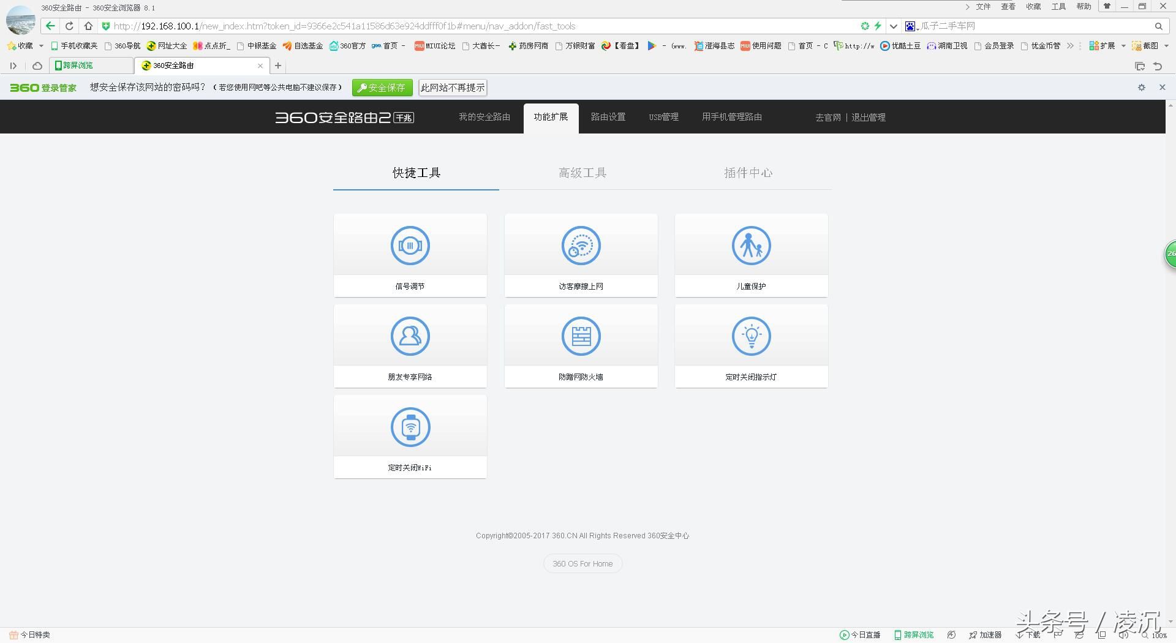The height and width of the screenshot is (643, 1176).
Task: Open a new browser tab with plus button
Action: pos(277,66)
